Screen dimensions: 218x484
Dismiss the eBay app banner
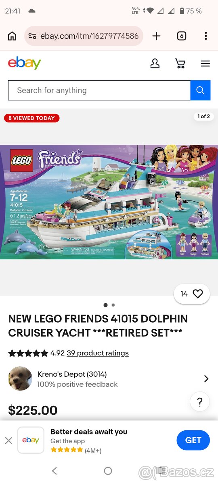[8, 440]
